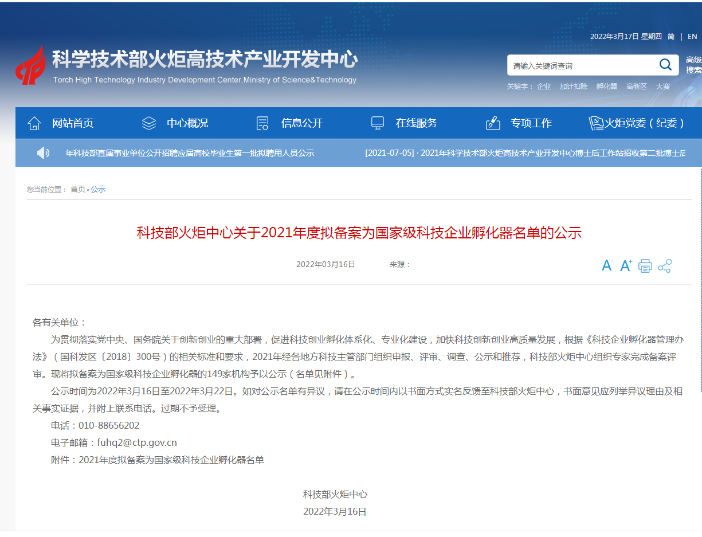The image size is (702, 537).
Task: Open the 中心概况 menu
Action: point(187,123)
